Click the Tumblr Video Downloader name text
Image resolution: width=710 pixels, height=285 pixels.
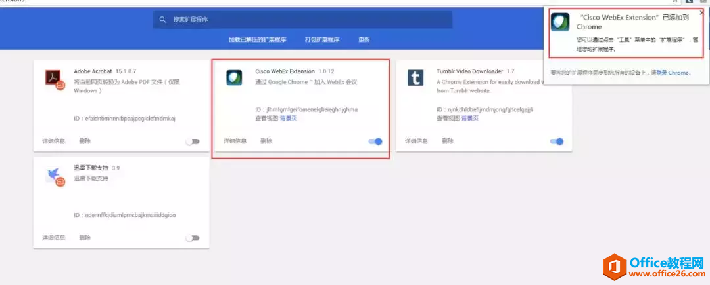point(469,71)
